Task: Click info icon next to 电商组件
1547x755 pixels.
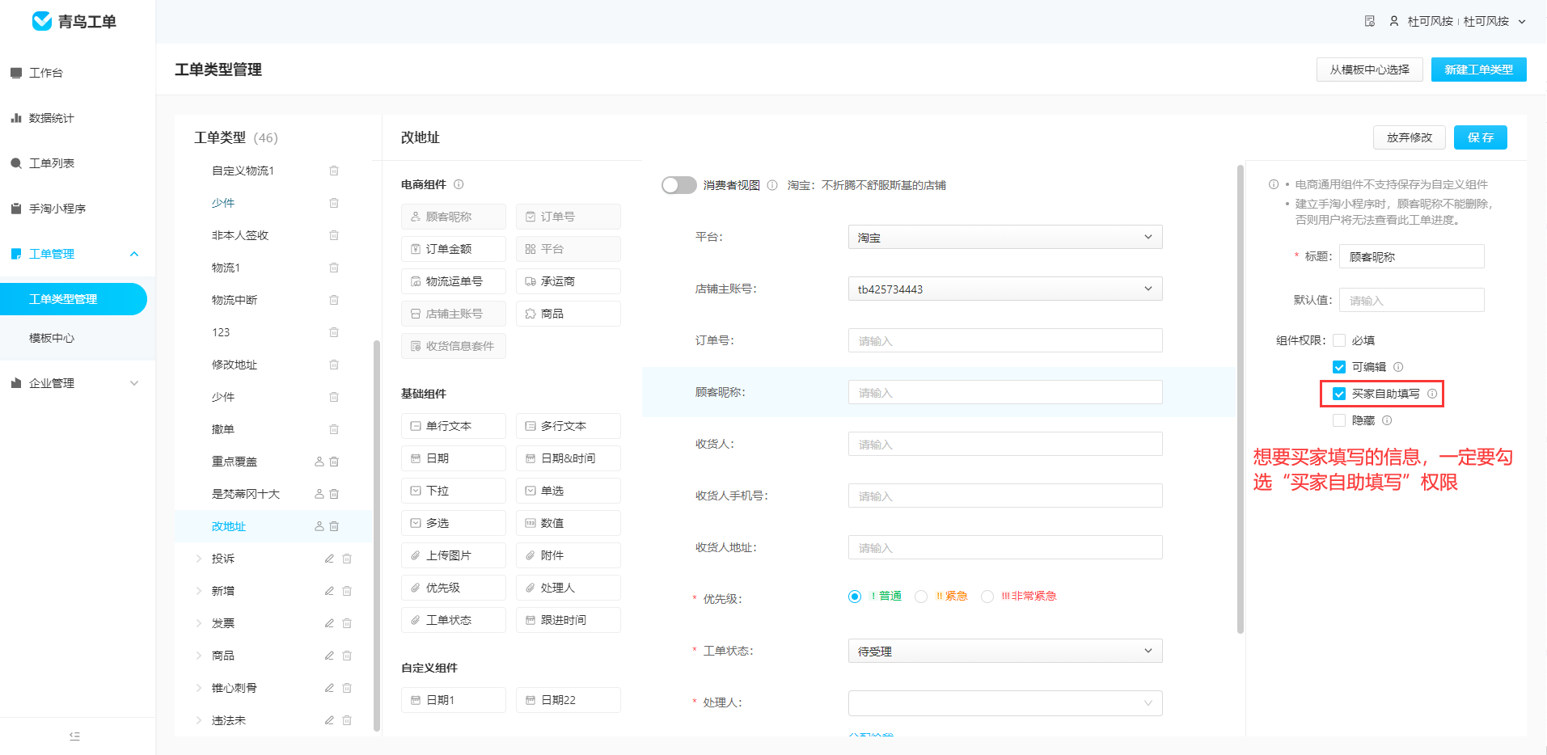Action: click(x=459, y=184)
